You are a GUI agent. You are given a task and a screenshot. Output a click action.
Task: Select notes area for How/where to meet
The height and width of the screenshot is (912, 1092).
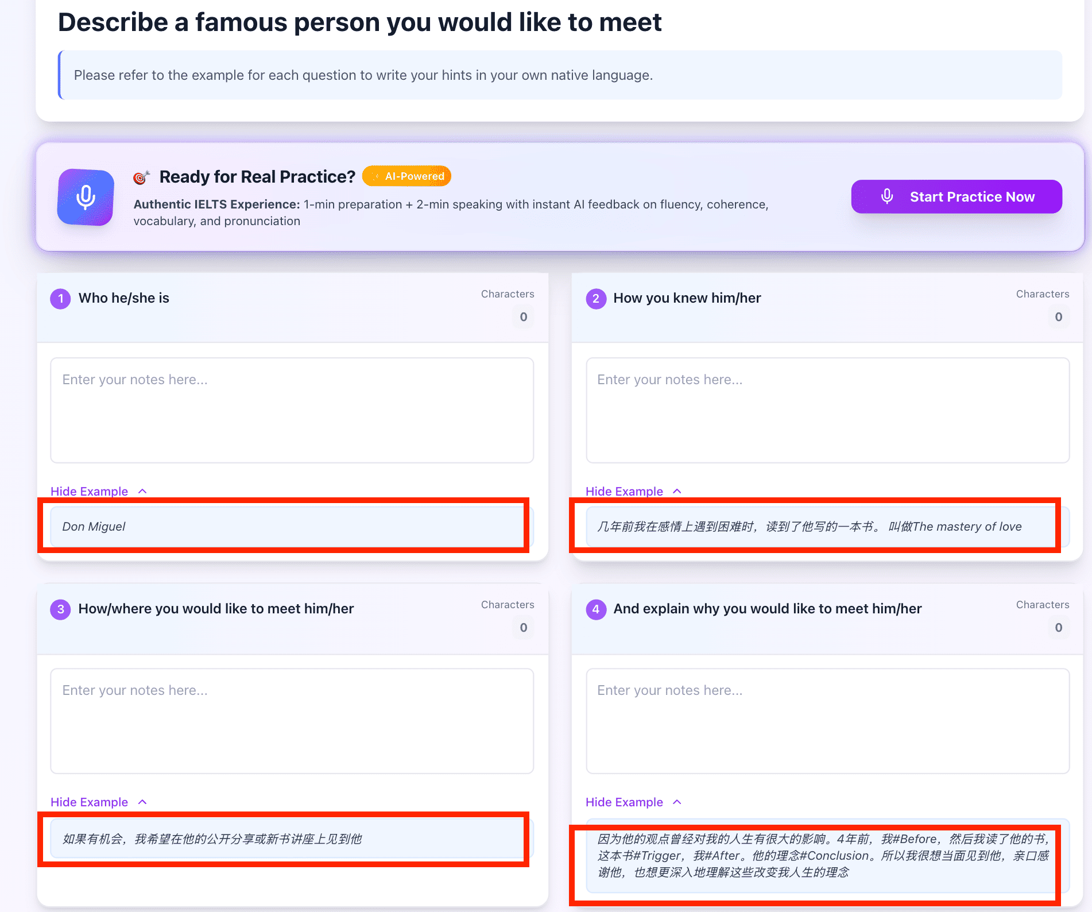292,721
